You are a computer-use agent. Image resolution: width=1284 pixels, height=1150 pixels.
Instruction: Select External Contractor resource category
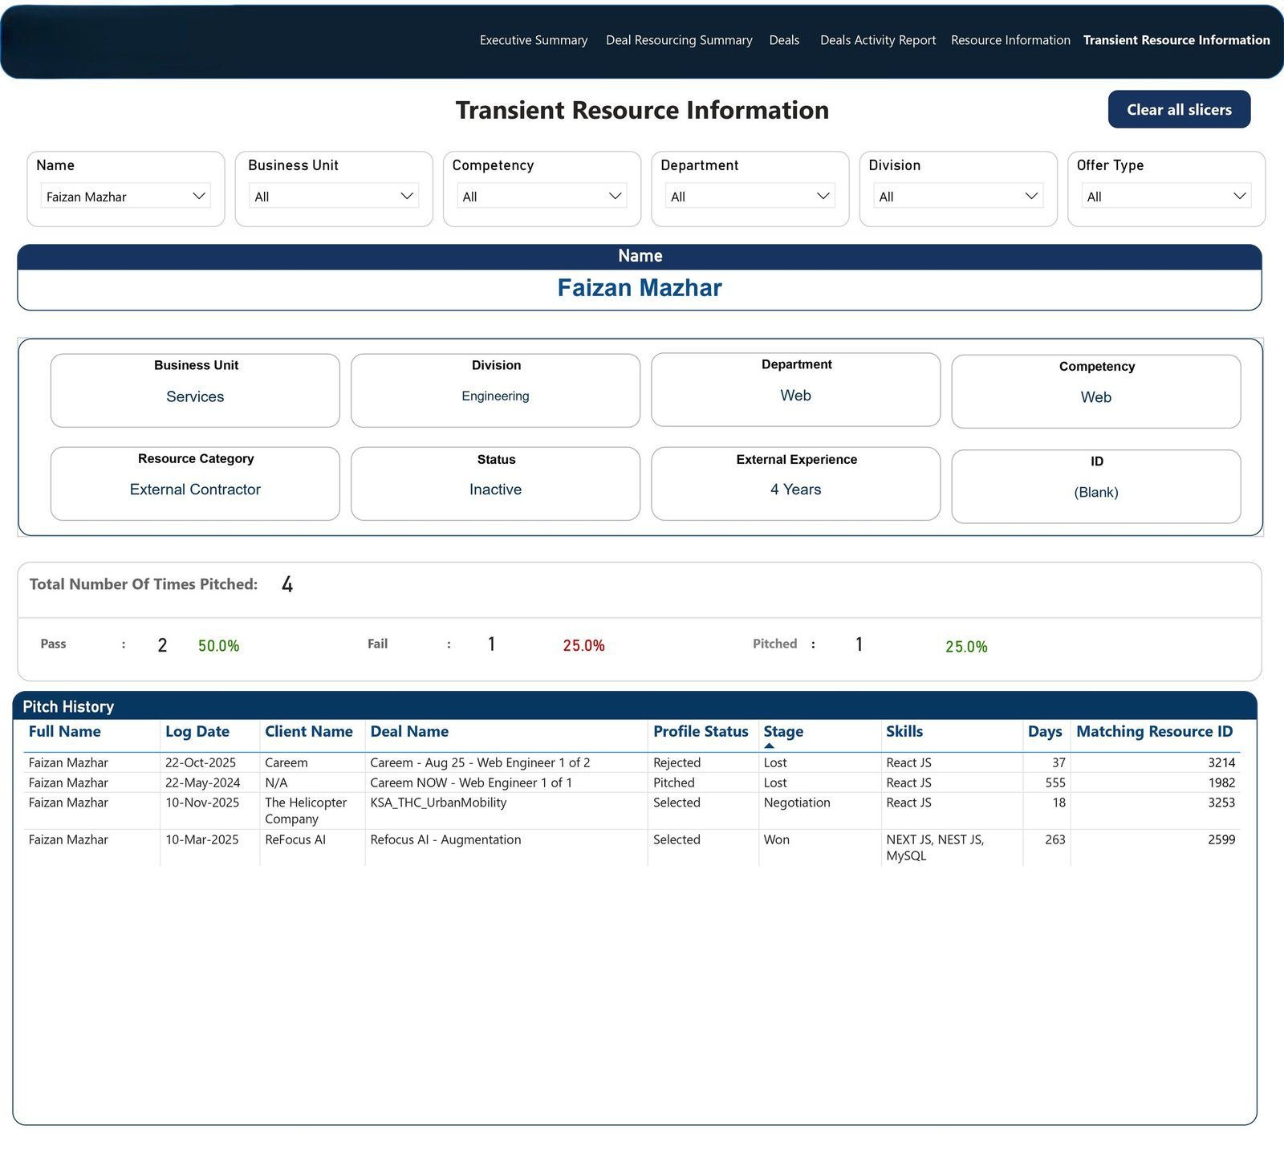195,489
